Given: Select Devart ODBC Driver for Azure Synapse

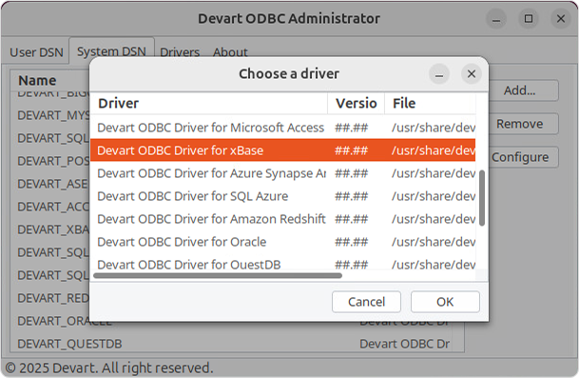Looking at the screenshot, I should 283,173.
